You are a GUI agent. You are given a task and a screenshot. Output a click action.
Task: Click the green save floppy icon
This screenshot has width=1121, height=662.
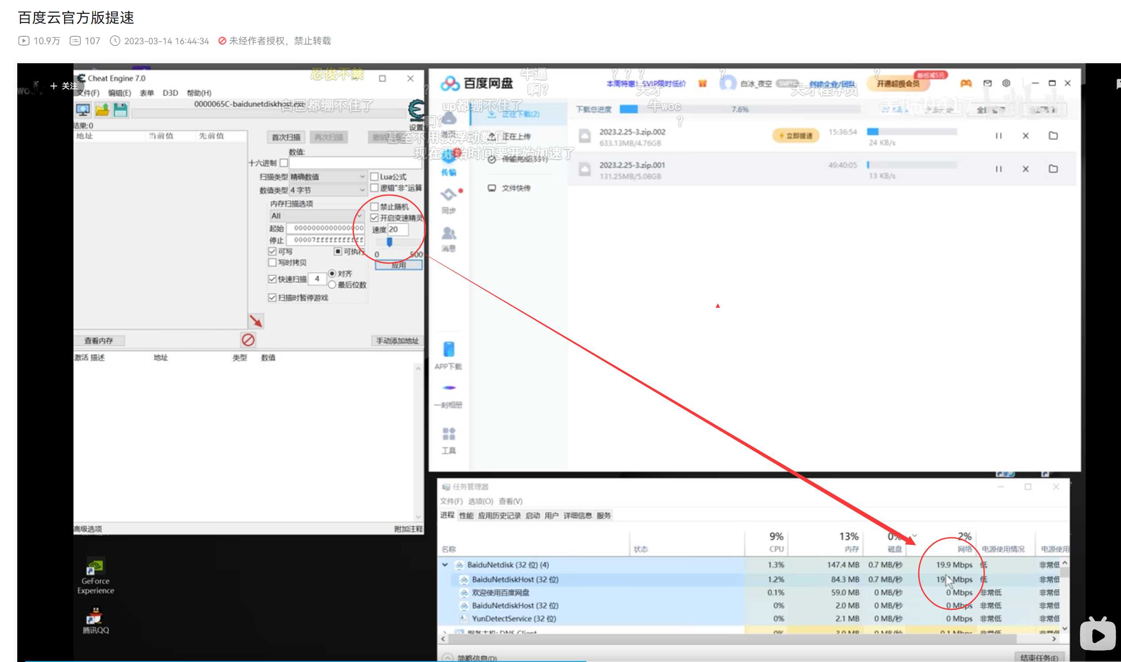(x=120, y=110)
